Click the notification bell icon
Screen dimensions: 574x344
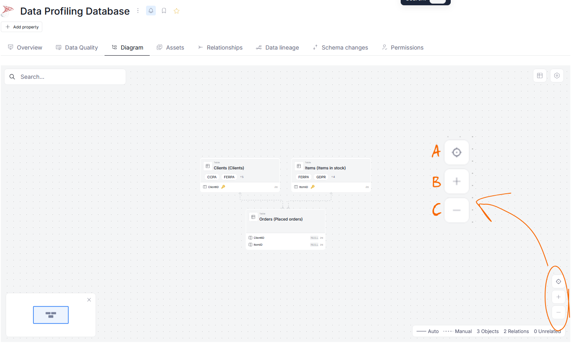point(151,11)
